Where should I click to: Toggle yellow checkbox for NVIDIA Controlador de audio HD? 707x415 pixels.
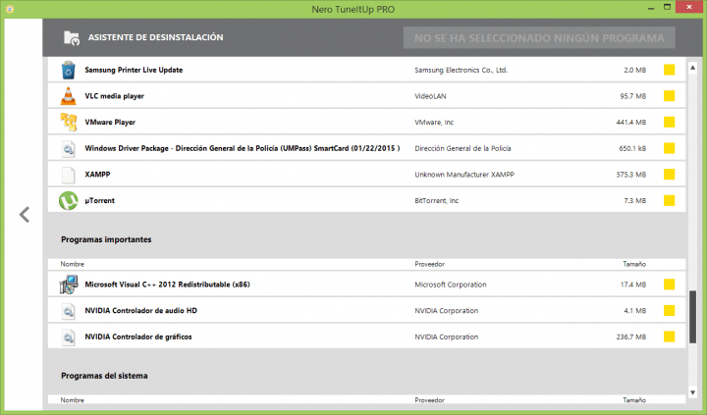[x=669, y=310]
